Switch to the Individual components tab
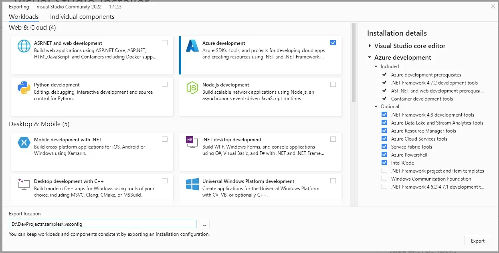 pos(82,17)
